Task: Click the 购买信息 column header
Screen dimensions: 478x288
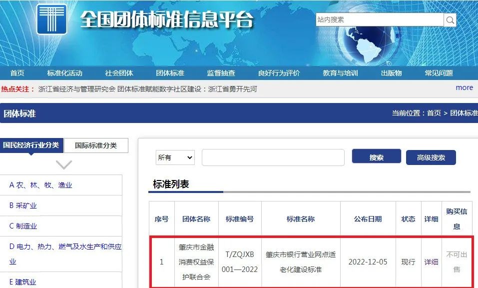Action: coord(457,218)
